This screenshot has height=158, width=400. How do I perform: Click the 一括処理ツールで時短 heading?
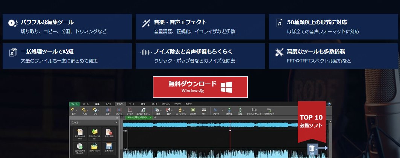(47, 52)
